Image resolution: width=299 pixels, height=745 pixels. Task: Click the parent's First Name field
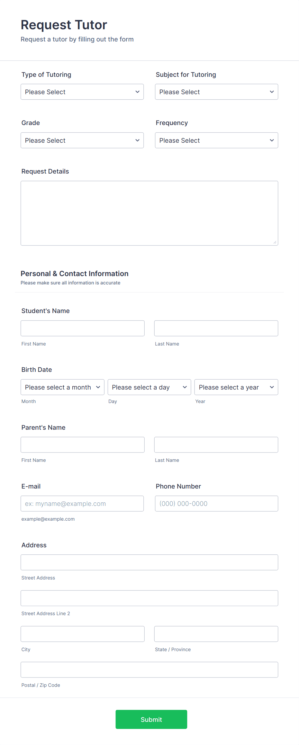coord(82,444)
